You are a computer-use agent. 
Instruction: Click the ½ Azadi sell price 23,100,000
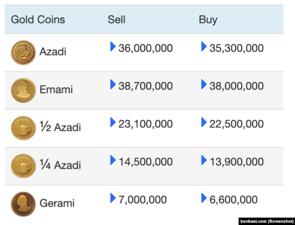coord(146,124)
